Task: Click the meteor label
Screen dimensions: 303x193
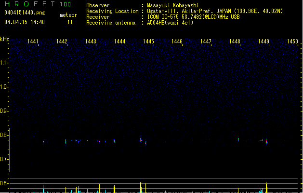Action: point(68,15)
